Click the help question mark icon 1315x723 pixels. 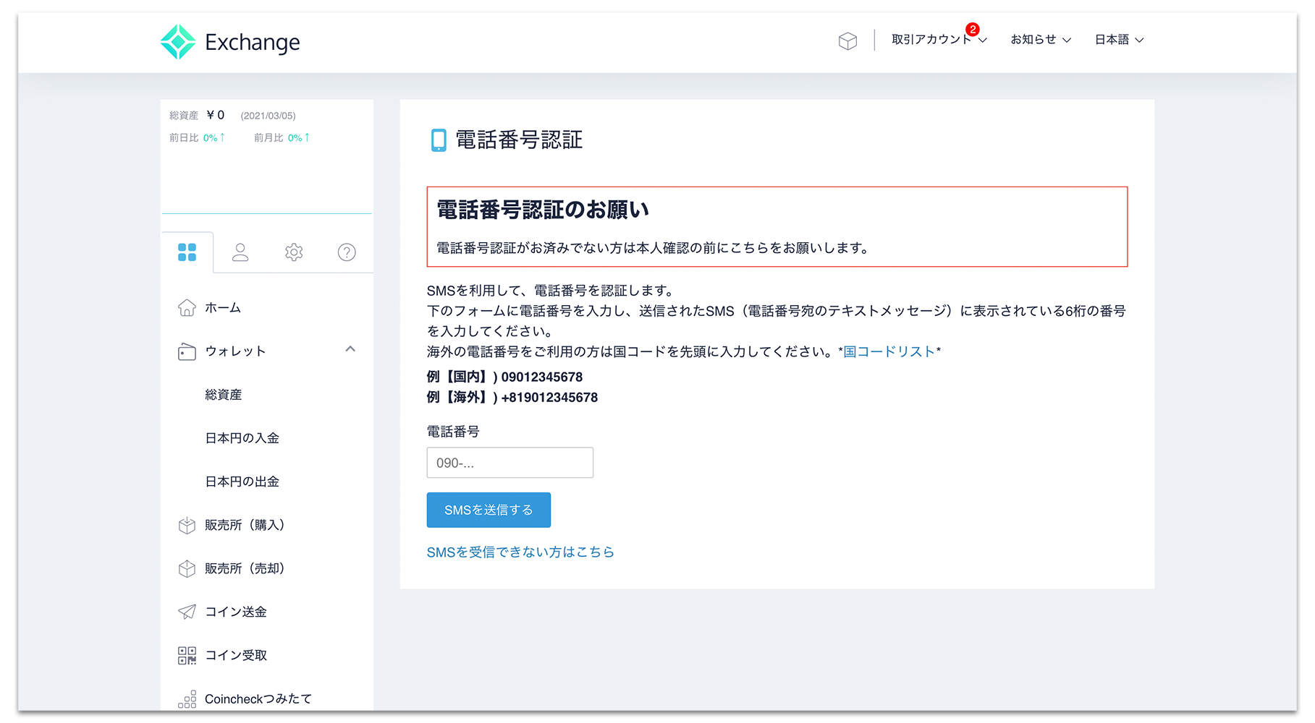[x=346, y=252]
